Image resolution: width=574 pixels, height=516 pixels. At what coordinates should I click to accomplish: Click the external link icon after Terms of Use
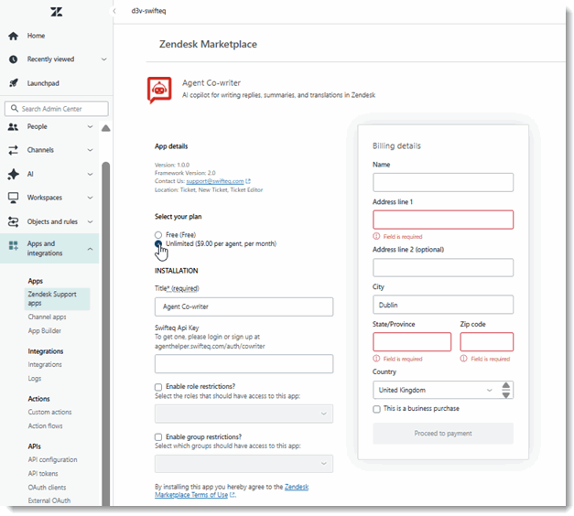coord(233,495)
